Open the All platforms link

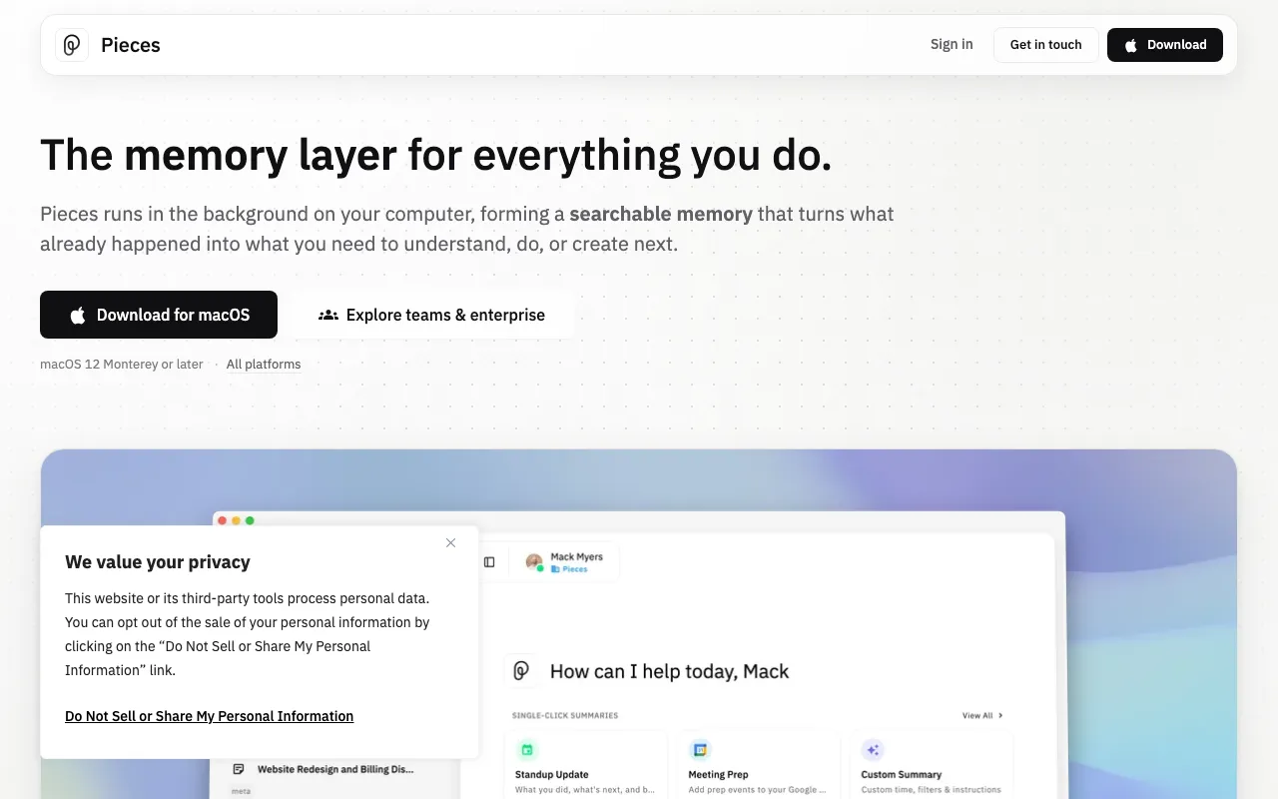tap(264, 365)
